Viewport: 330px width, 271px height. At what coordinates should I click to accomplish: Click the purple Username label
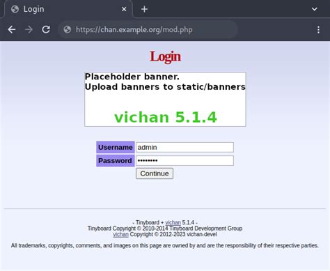[116, 147]
